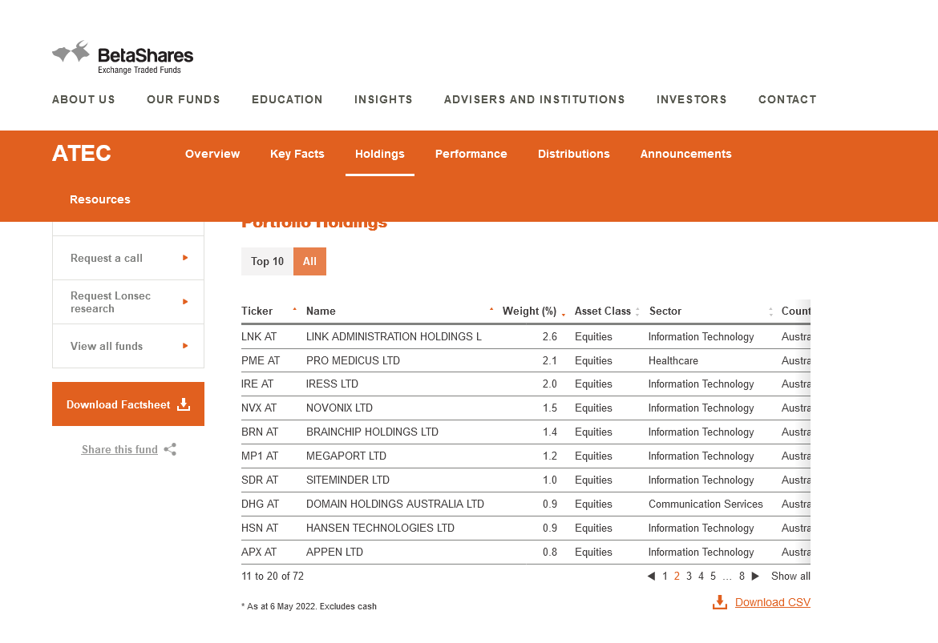Viewport: 938px width, 643px height.
Task: Sort holdings by Ticker column arrow
Action: tap(294, 309)
